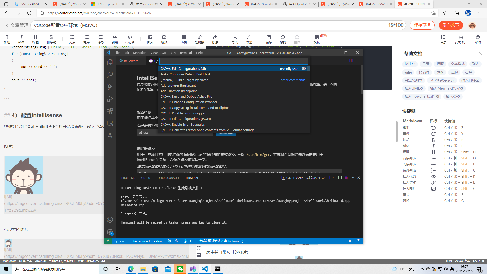Insert table (表格) via CSDN toolbar
The height and width of the screenshot is (274, 487).
pos(184,39)
